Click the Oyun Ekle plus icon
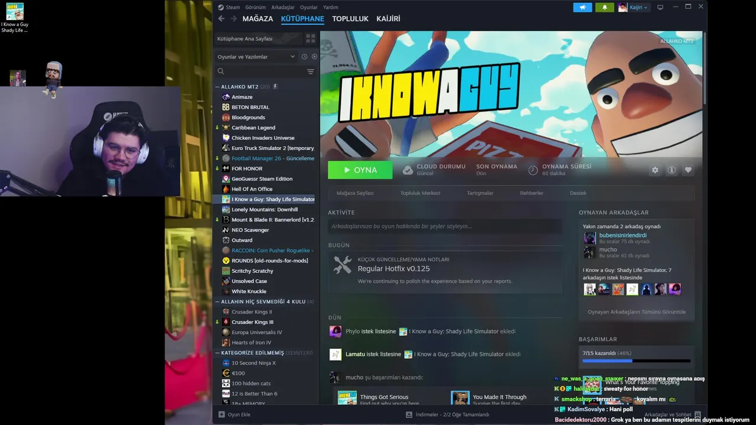 tap(221, 414)
